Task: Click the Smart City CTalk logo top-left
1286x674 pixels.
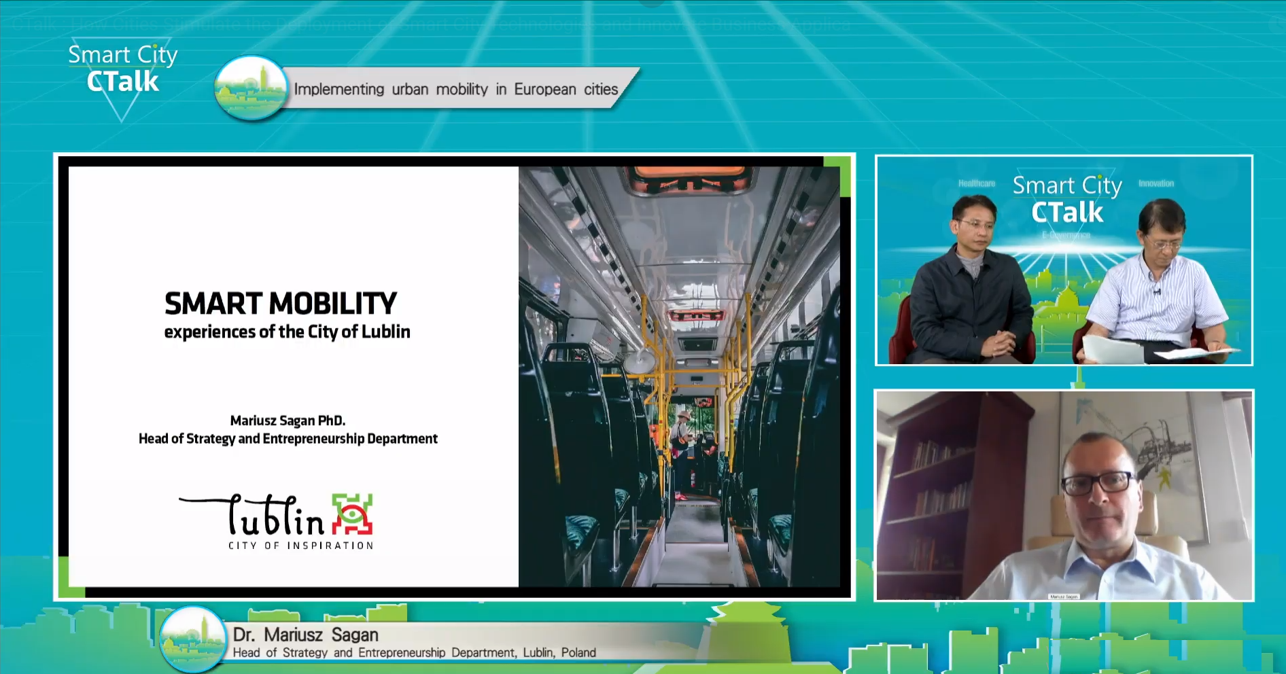Action: 122,69
